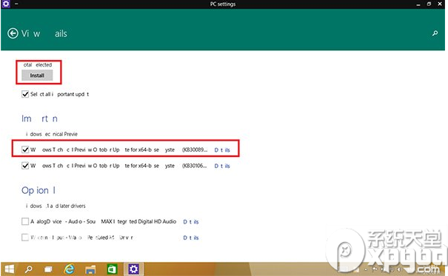This screenshot has width=448, height=276.
Task: Open Details link for KB30106 update
Action: (222, 166)
